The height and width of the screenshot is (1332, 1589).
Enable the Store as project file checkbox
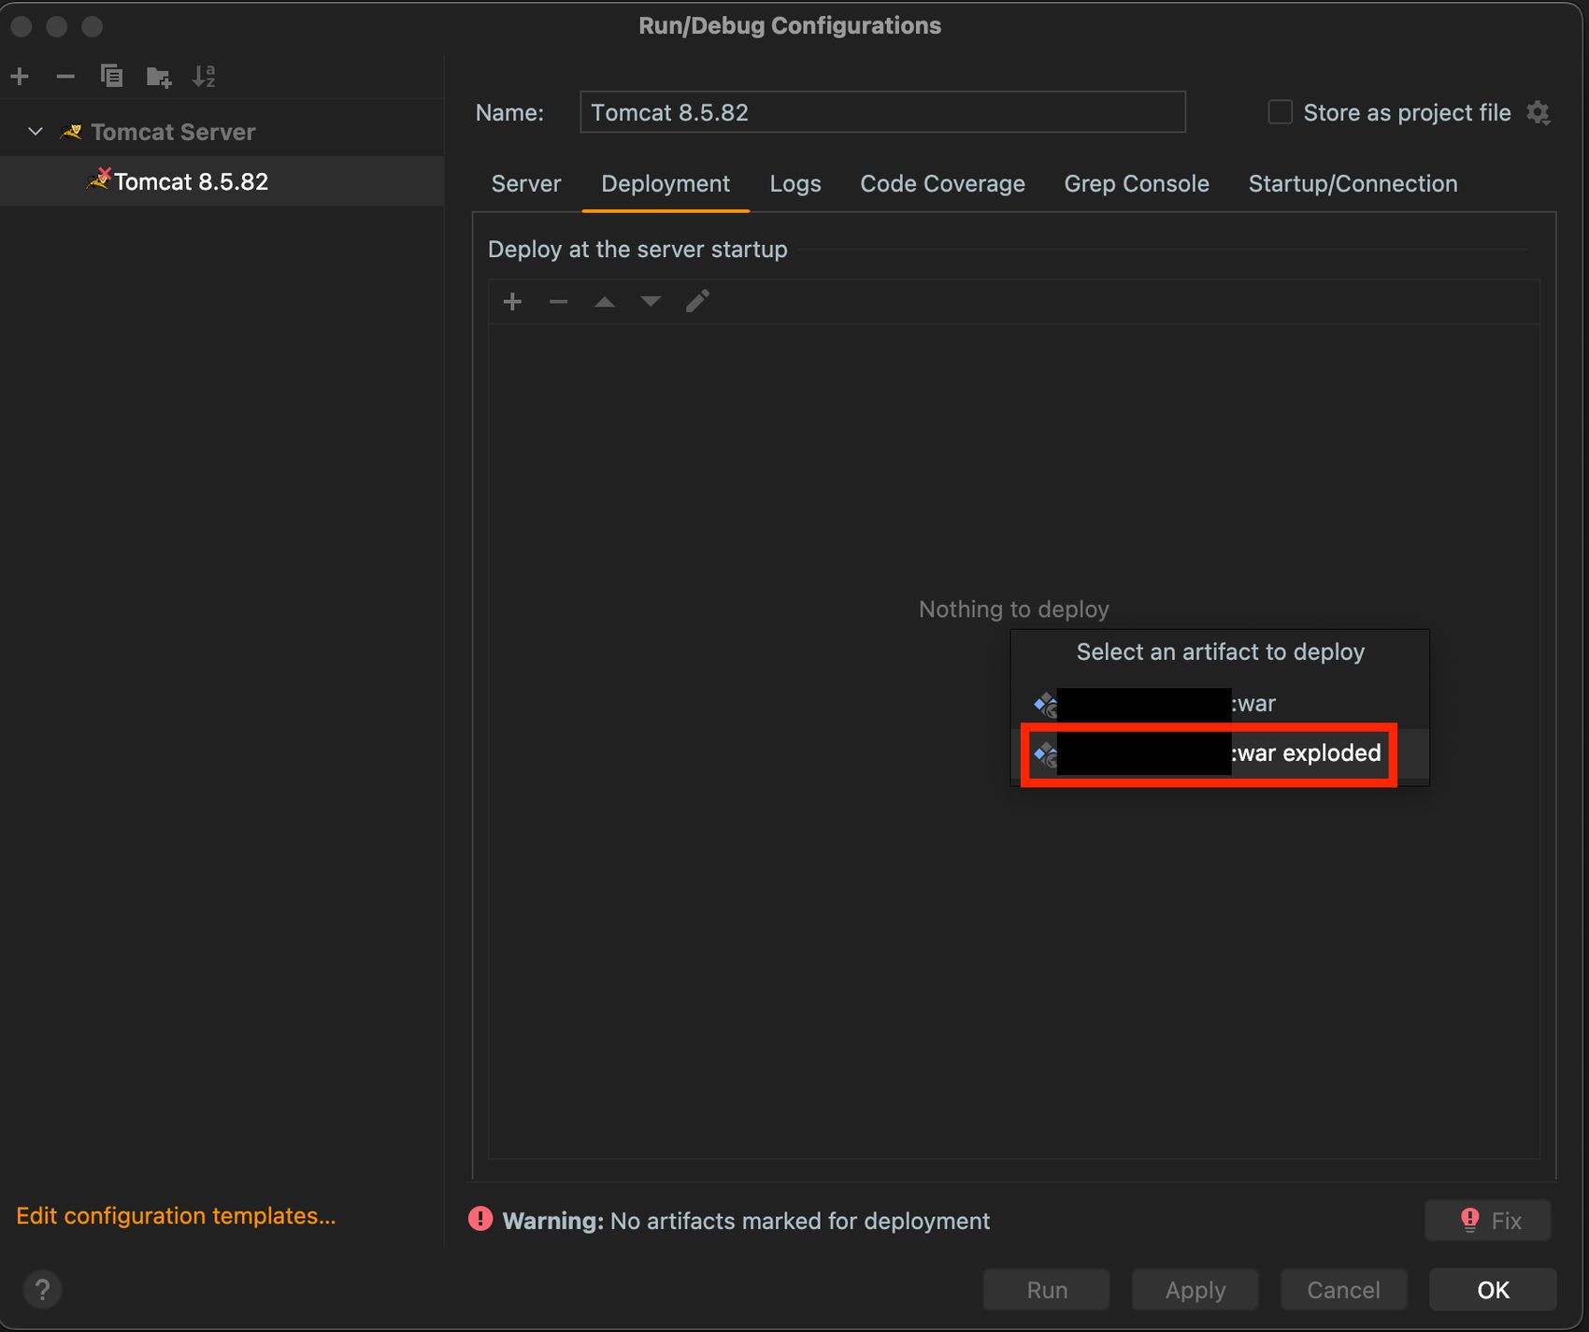[x=1280, y=112]
